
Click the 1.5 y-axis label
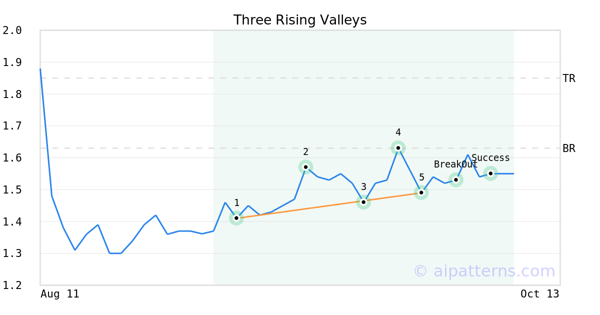12,190
